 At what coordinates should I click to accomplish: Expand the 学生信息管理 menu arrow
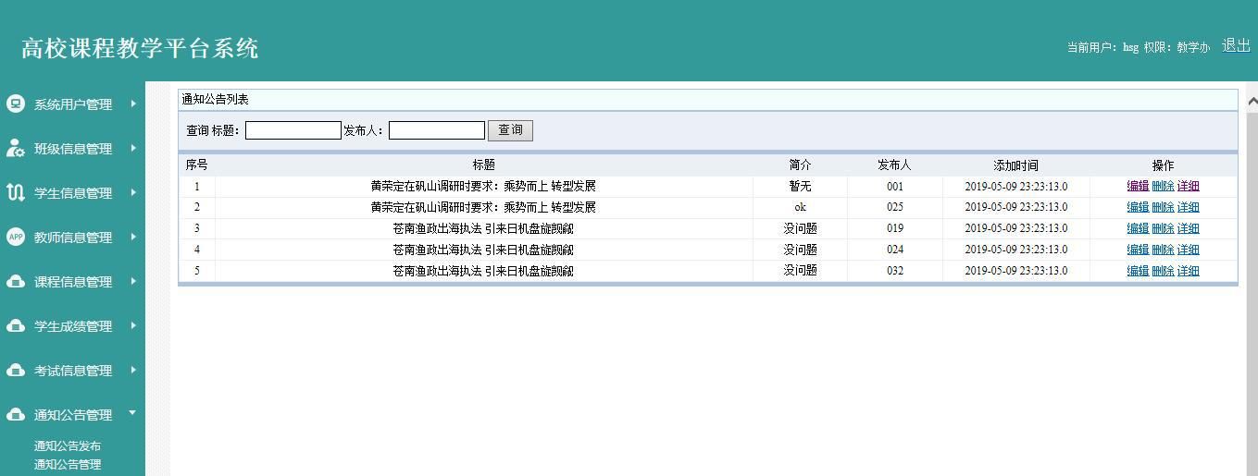pos(133,192)
